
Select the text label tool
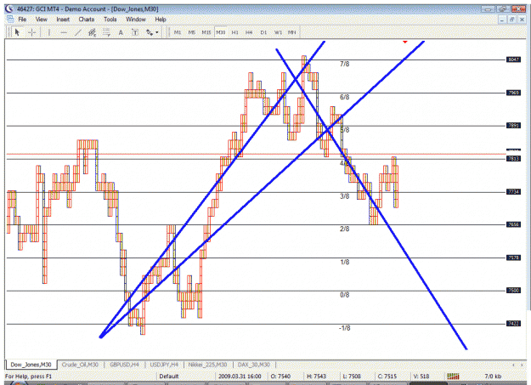click(x=135, y=32)
